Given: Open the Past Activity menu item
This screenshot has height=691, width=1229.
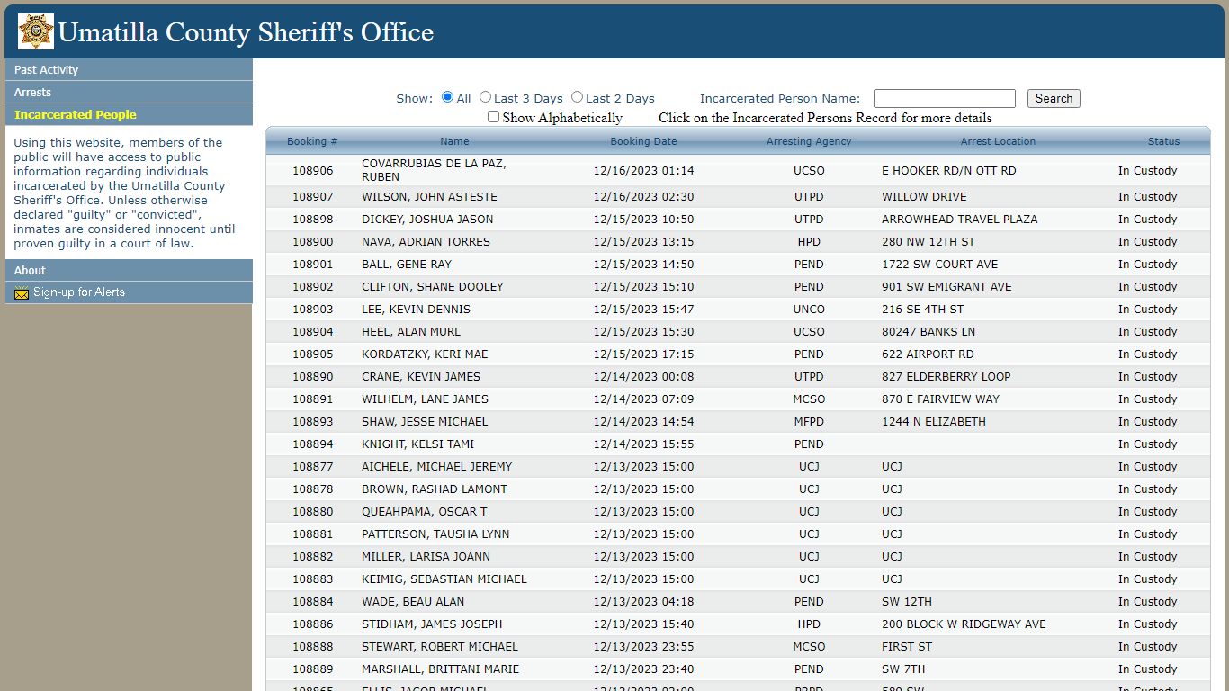Looking at the screenshot, I should tap(46, 70).
